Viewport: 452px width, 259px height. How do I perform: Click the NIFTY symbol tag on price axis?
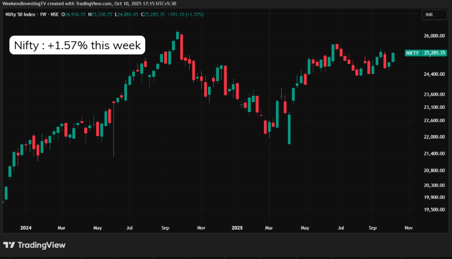[412, 53]
